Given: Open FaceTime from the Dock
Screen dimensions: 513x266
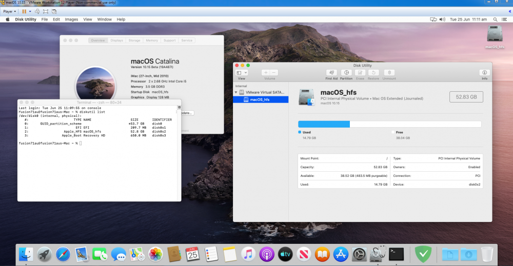Looking at the screenshot, I should pyautogui.click(x=100, y=254).
